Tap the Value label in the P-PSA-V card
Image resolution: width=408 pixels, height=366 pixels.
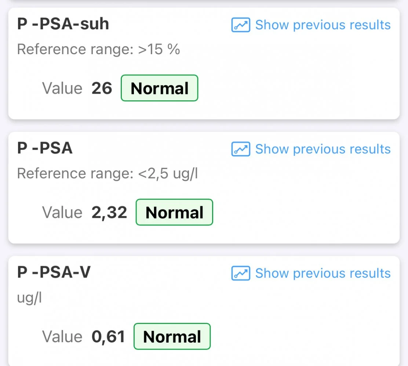[62, 337]
